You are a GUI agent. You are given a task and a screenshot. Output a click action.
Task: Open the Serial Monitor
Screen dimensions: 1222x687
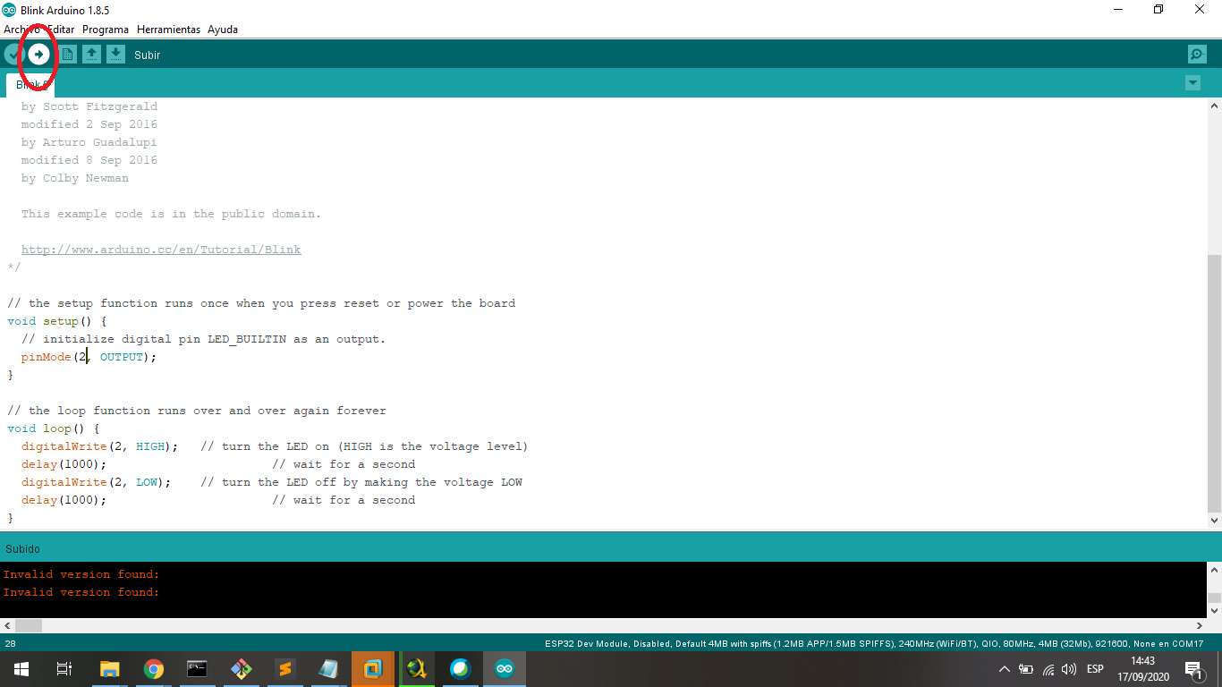click(1197, 55)
